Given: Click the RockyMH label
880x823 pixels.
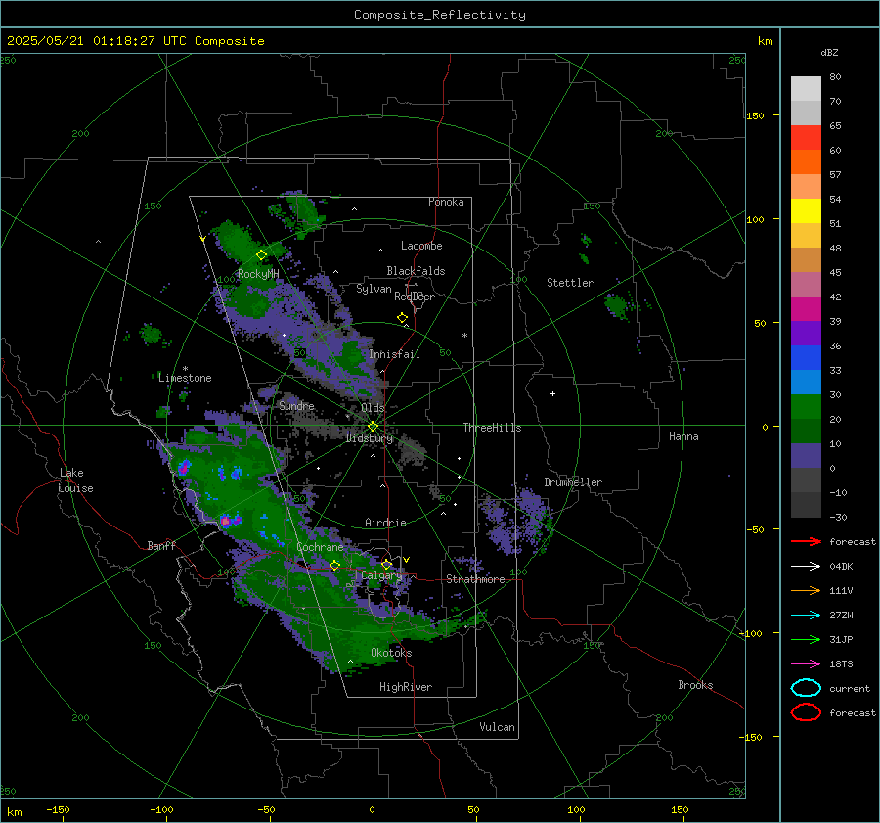Looking at the screenshot, I should click(x=258, y=274).
